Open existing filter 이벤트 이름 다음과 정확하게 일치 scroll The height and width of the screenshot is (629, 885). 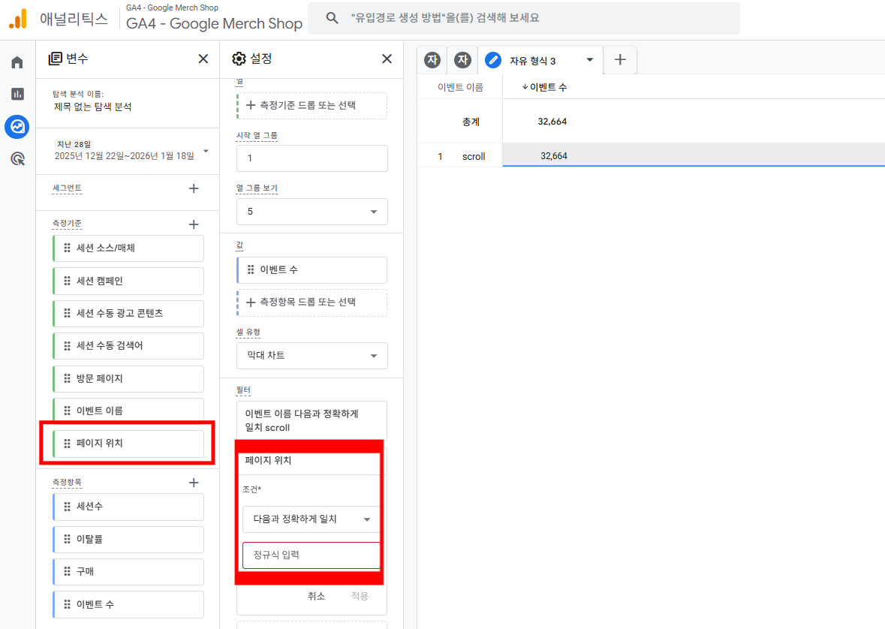(x=312, y=420)
